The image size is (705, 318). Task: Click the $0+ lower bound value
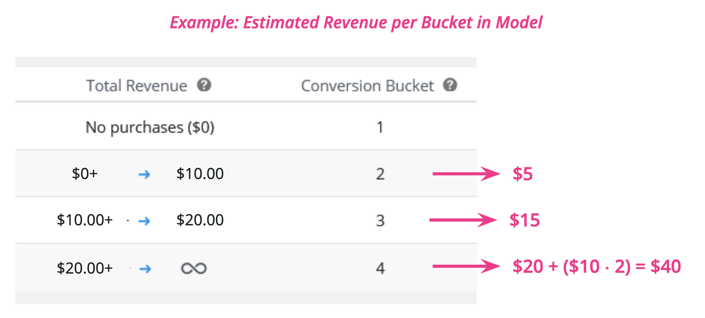(x=85, y=174)
